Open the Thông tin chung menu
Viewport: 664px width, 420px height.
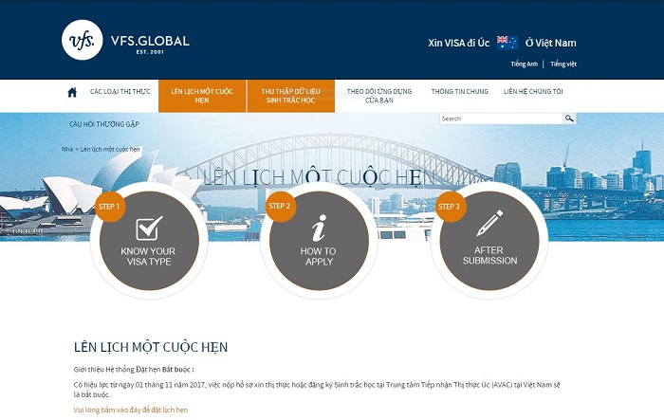click(459, 91)
